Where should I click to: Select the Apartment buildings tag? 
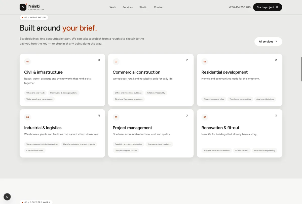coord(265,99)
